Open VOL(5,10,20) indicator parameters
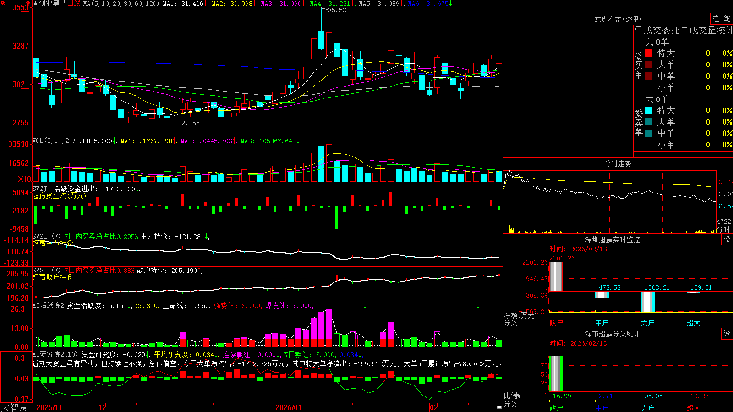 (54, 141)
